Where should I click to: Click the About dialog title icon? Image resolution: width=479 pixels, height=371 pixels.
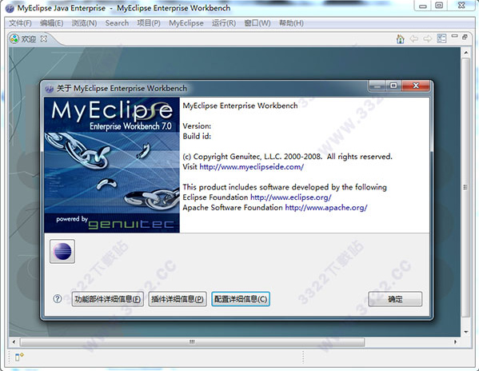[49, 89]
